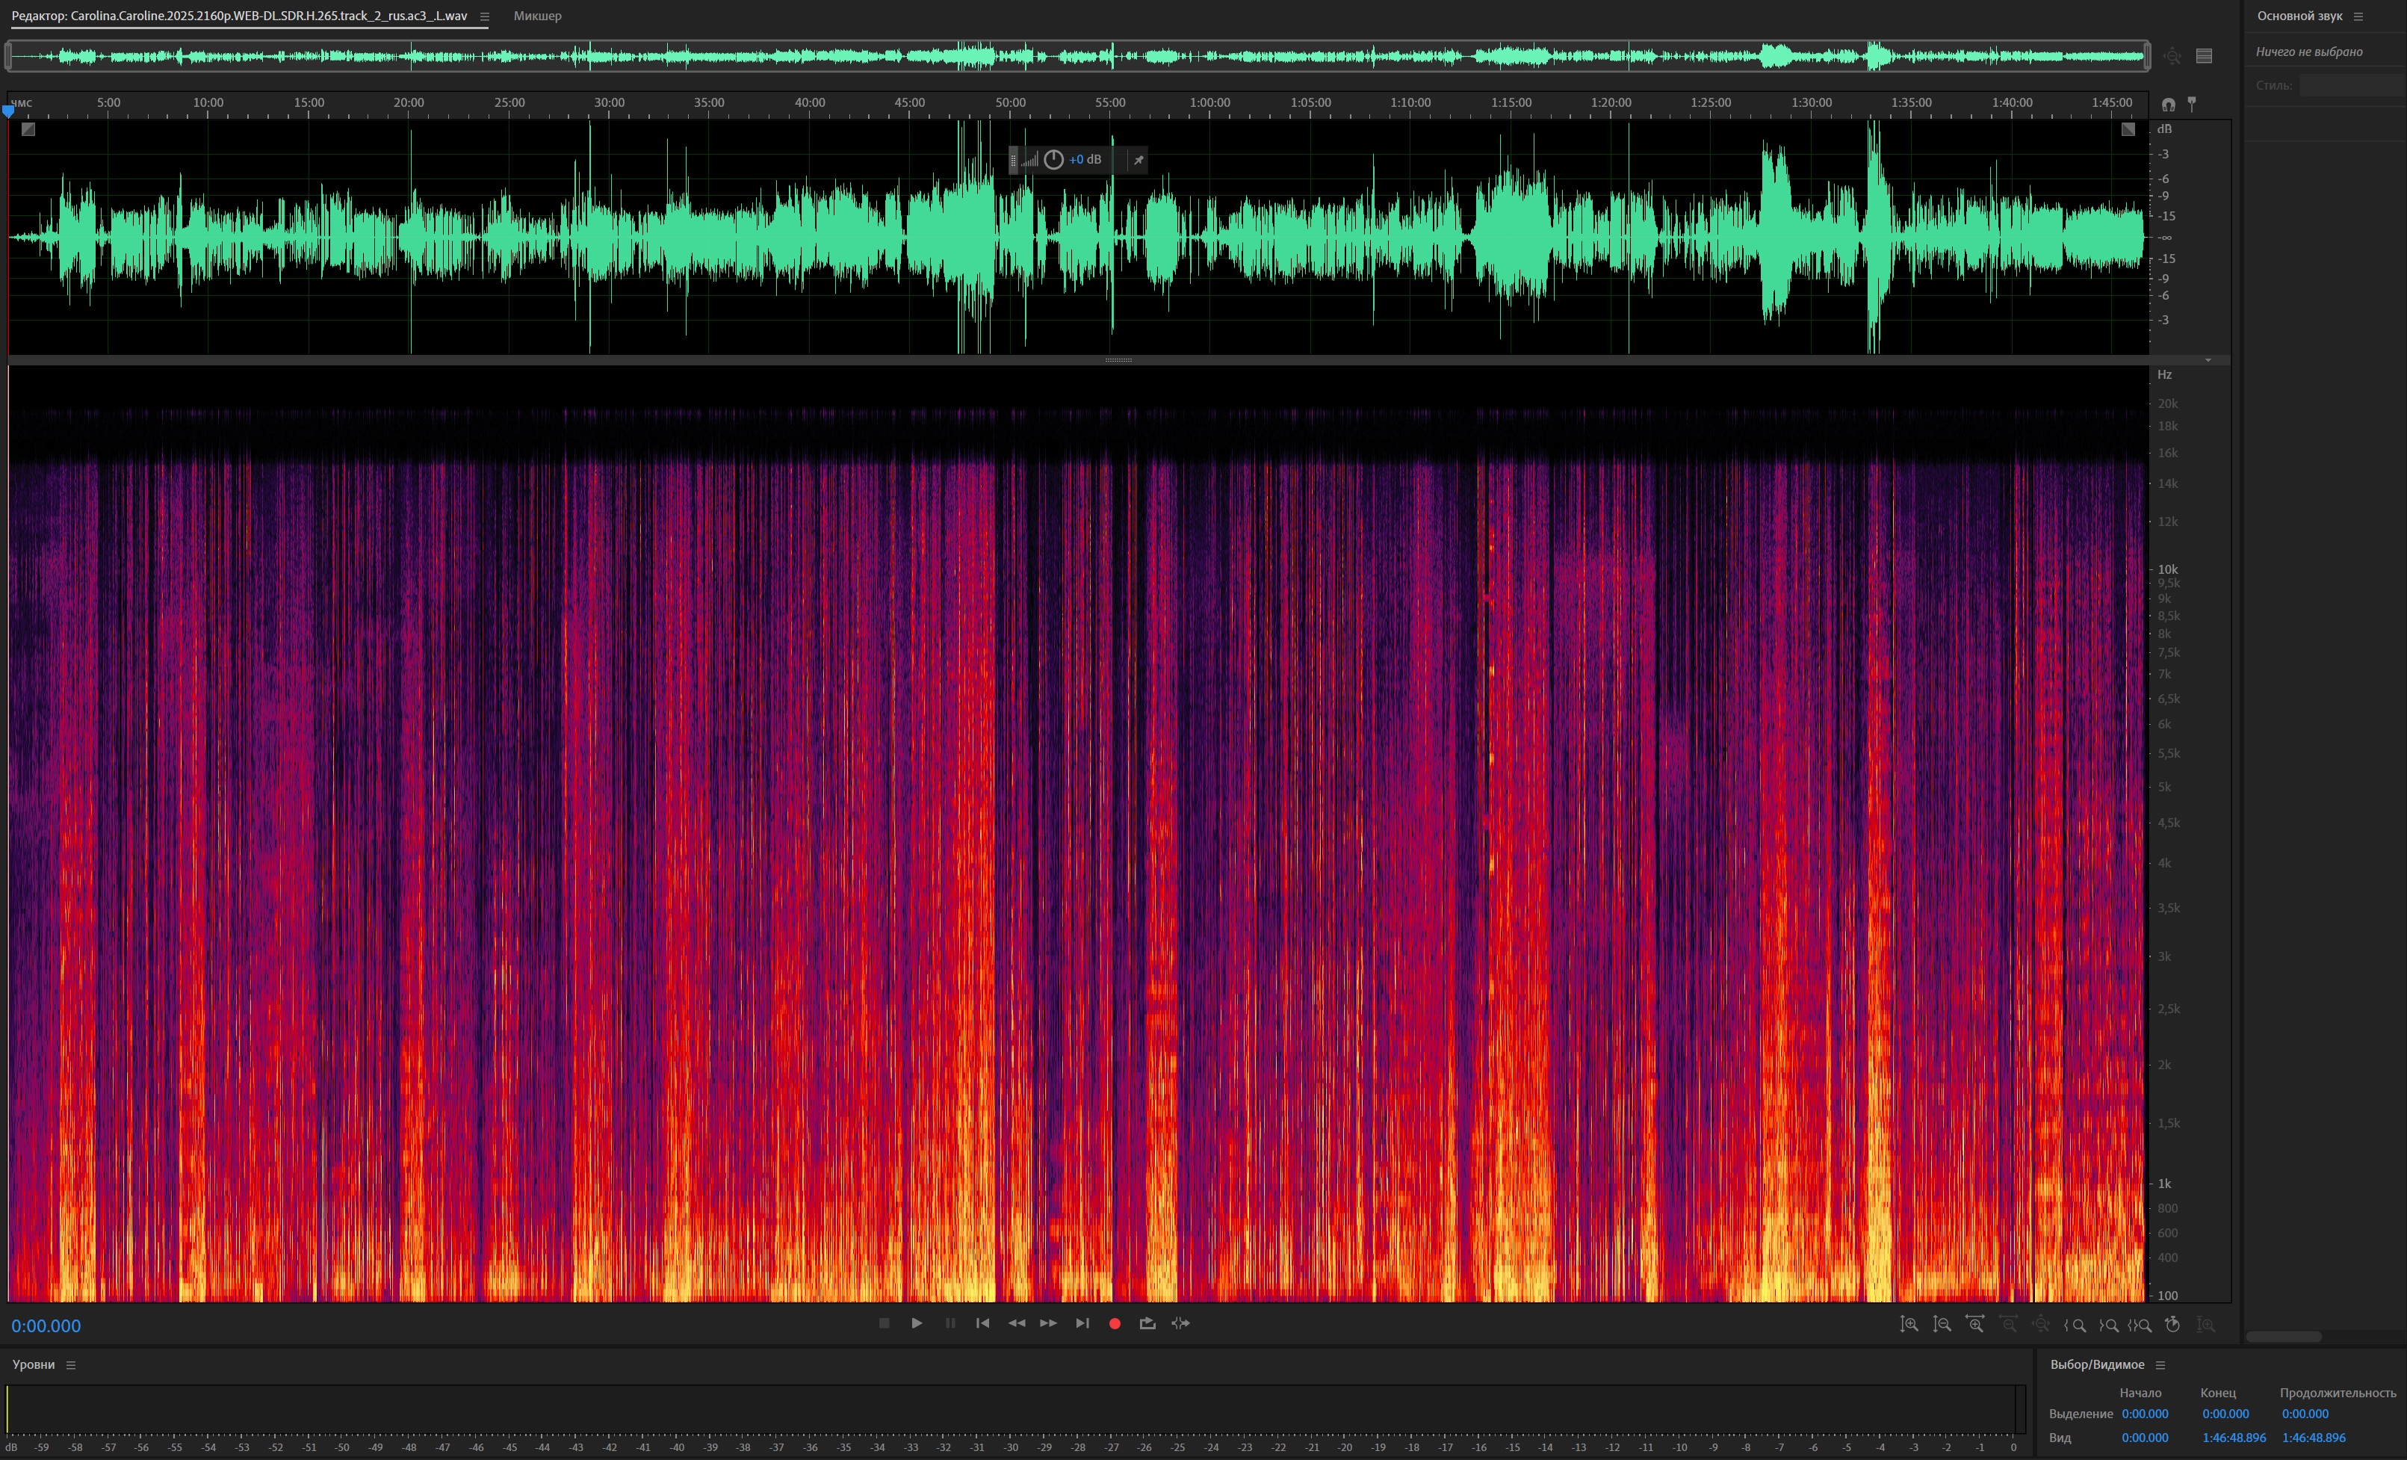Click the fade-in handle on waveform
2407x1460 pixels.
[x=28, y=129]
